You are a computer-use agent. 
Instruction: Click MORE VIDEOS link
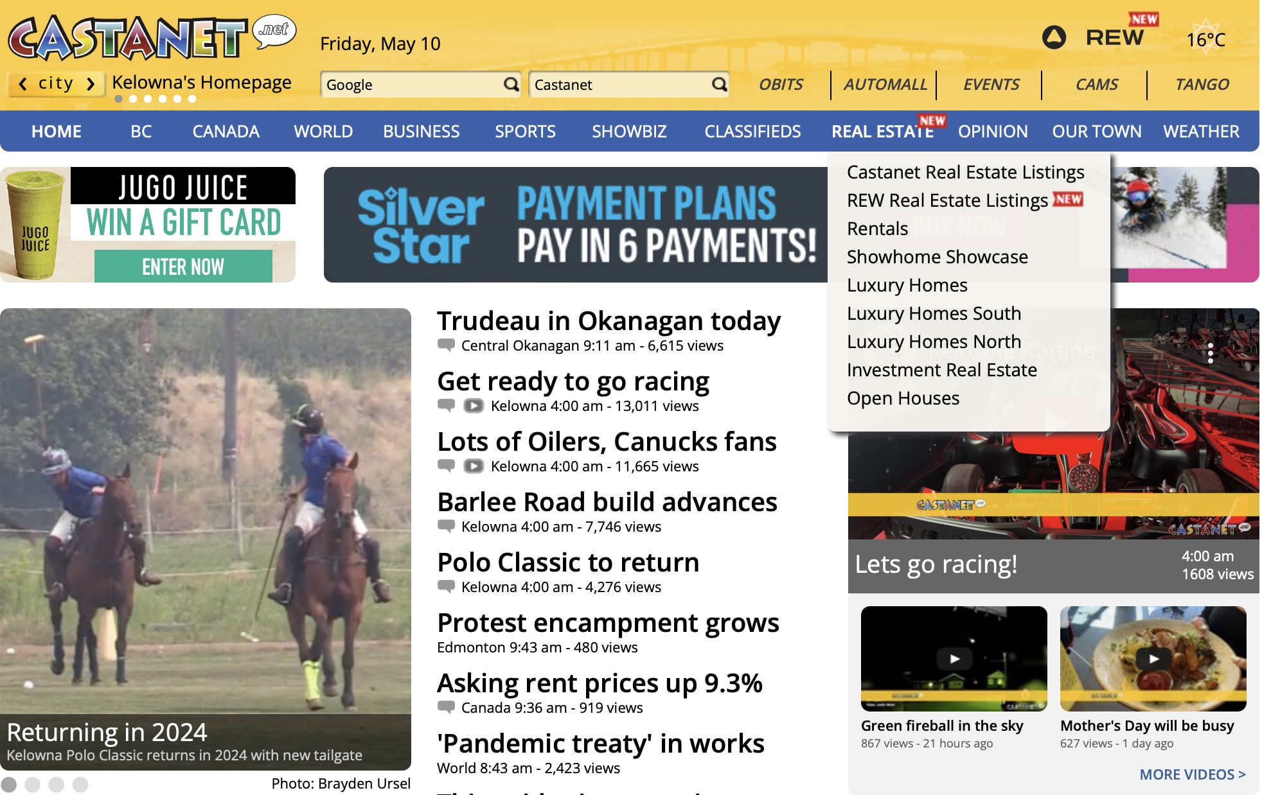point(1193,774)
